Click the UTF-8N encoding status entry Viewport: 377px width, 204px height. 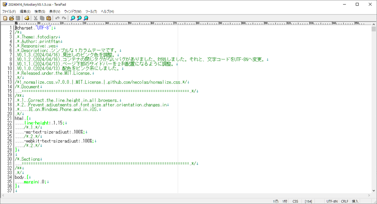[x=332, y=201]
